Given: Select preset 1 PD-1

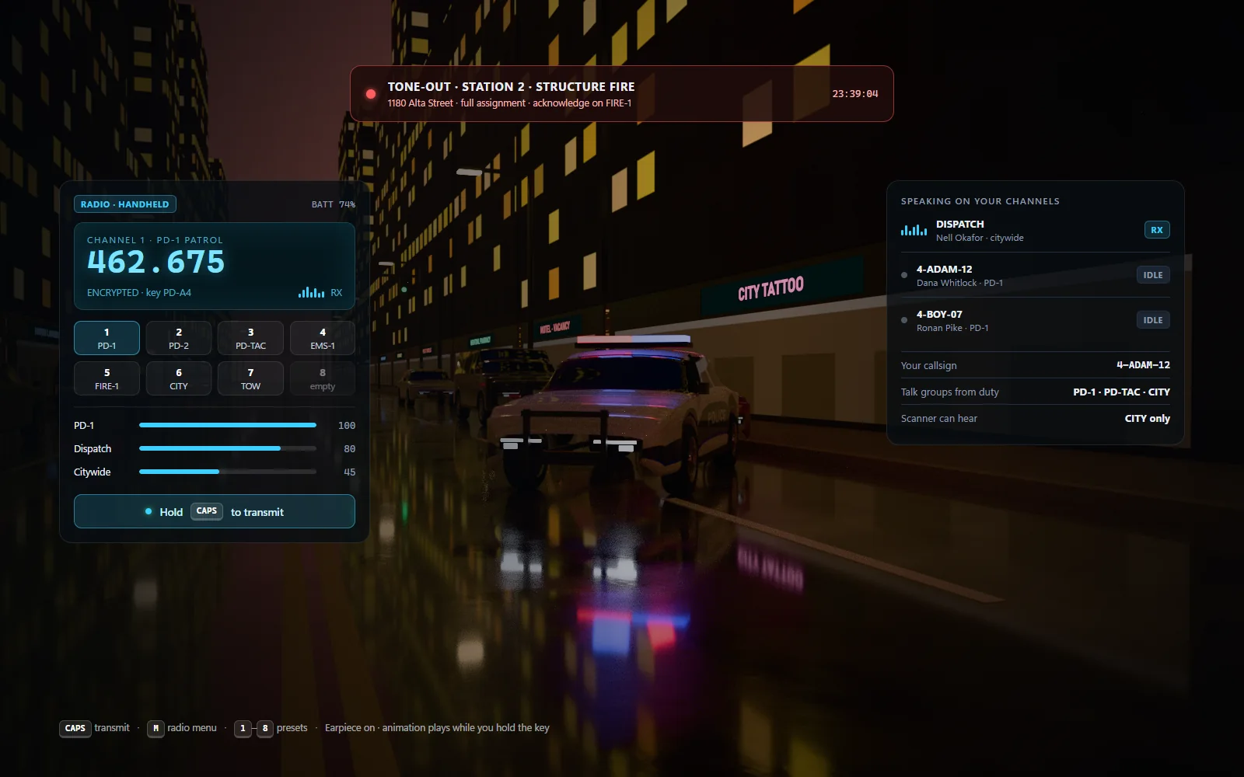Looking at the screenshot, I should pos(107,338).
